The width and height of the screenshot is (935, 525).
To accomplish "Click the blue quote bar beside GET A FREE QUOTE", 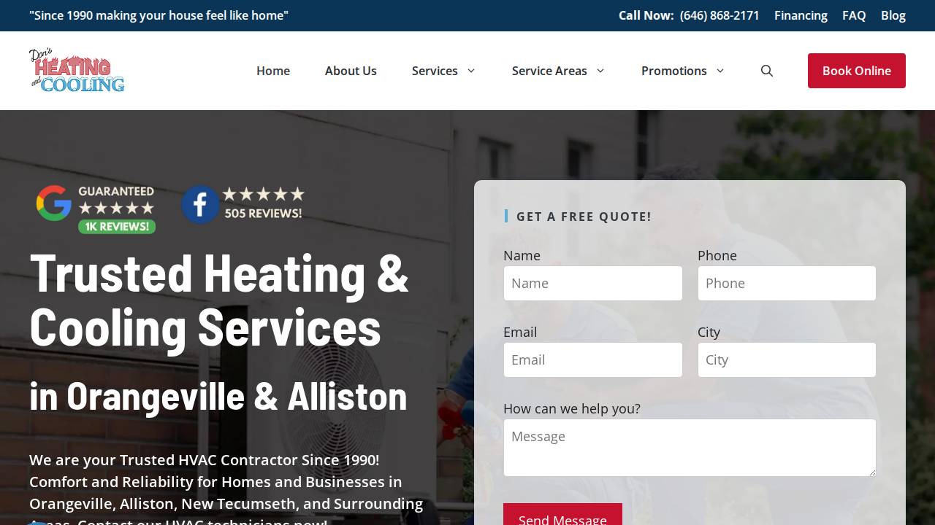I will (507, 216).
